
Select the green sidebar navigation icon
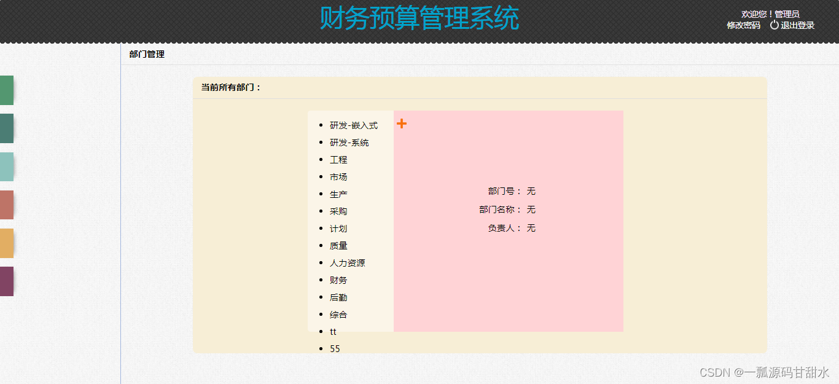point(6,90)
